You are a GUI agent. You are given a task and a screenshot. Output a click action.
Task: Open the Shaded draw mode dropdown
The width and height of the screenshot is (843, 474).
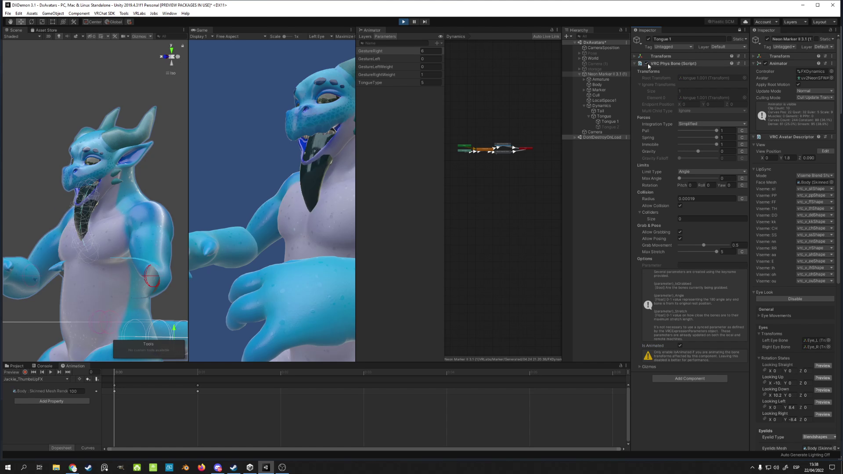click(22, 36)
